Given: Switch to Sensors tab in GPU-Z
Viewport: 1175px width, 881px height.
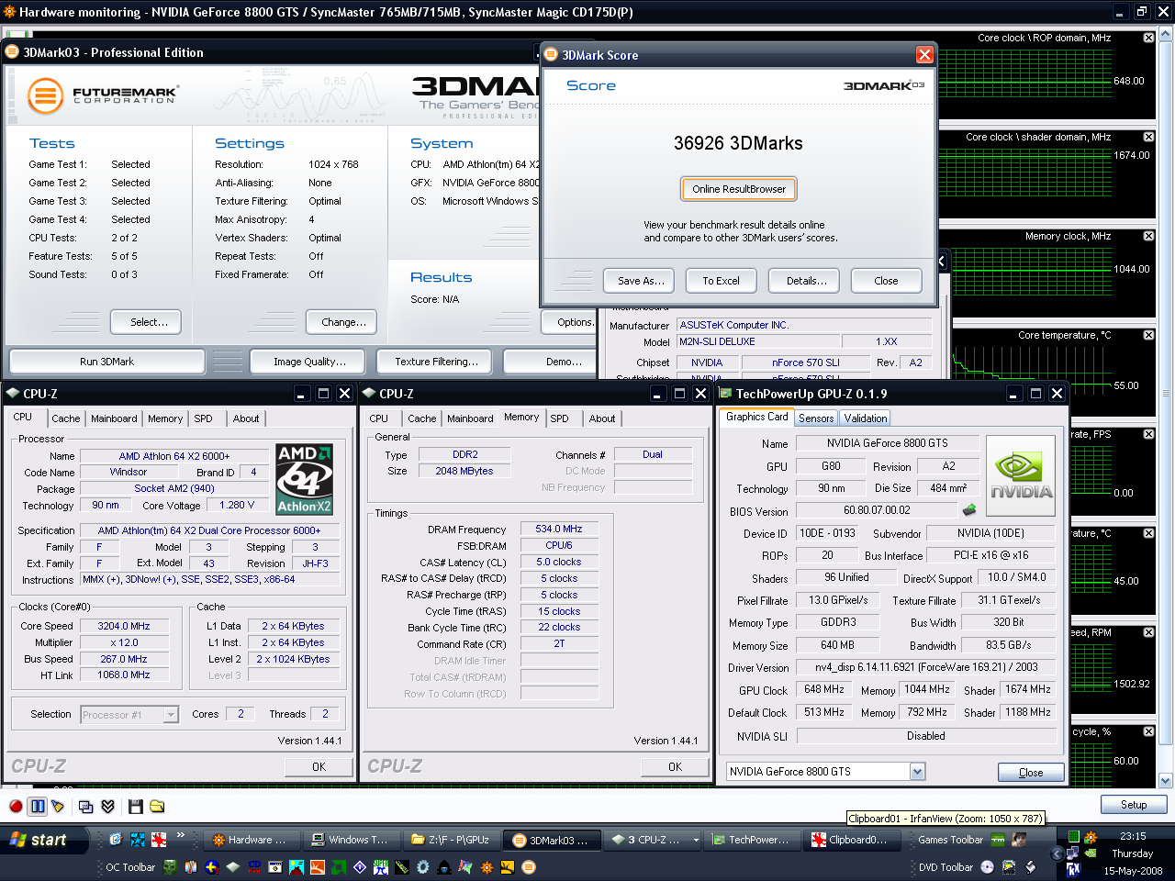Looking at the screenshot, I should pyautogui.click(x=816, y=418).
